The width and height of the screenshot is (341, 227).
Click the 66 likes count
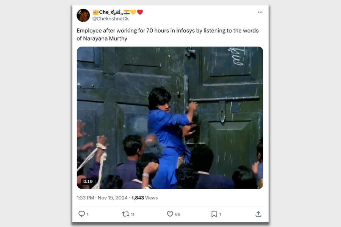tap(178, 215)
